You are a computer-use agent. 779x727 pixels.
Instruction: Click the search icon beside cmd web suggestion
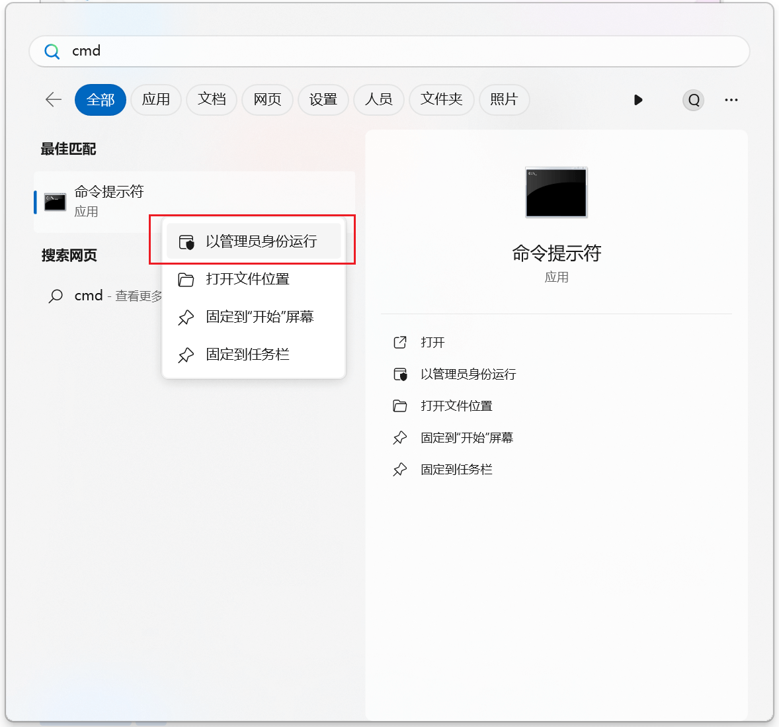pos(56,296)
